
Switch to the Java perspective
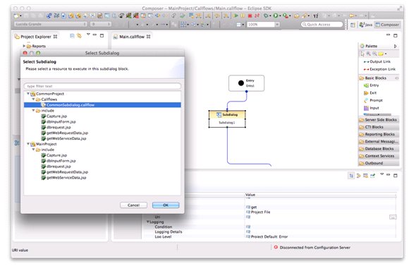point(366,25)
